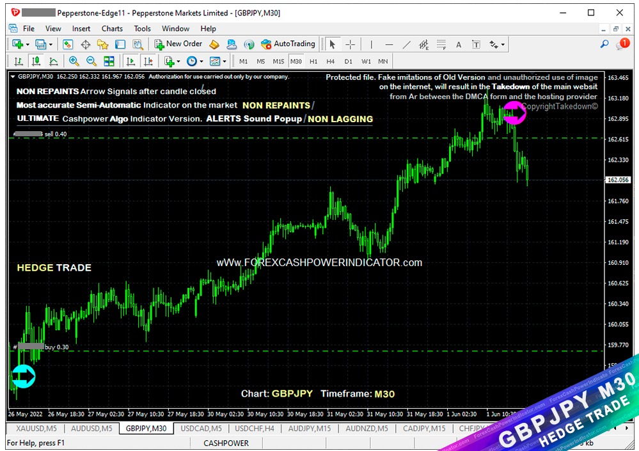Open the Help menu

[209, 29]
